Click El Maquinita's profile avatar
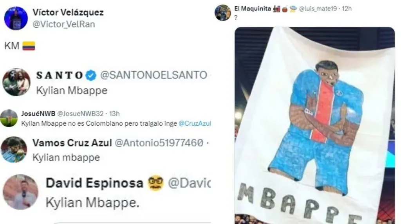This screenshot has width=401, height=224. click(x=223, y=13)
